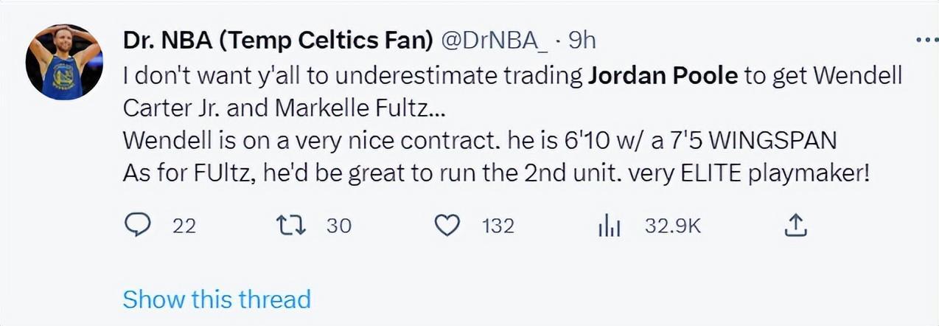The width and height of the screenshot is (939, 326).
Task: Like the tweet with the heart icon
Action: [447, 226]
